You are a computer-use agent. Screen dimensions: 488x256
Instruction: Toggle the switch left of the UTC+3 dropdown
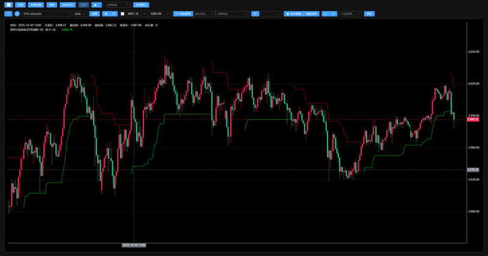click(x=96, y=4)
